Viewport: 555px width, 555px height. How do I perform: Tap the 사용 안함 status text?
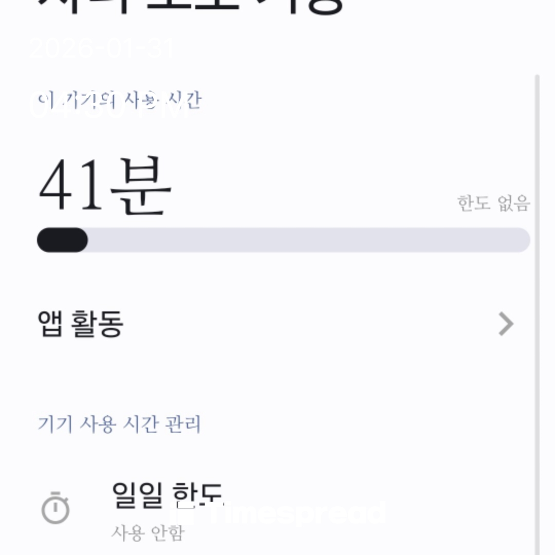[x=147, y=532]
